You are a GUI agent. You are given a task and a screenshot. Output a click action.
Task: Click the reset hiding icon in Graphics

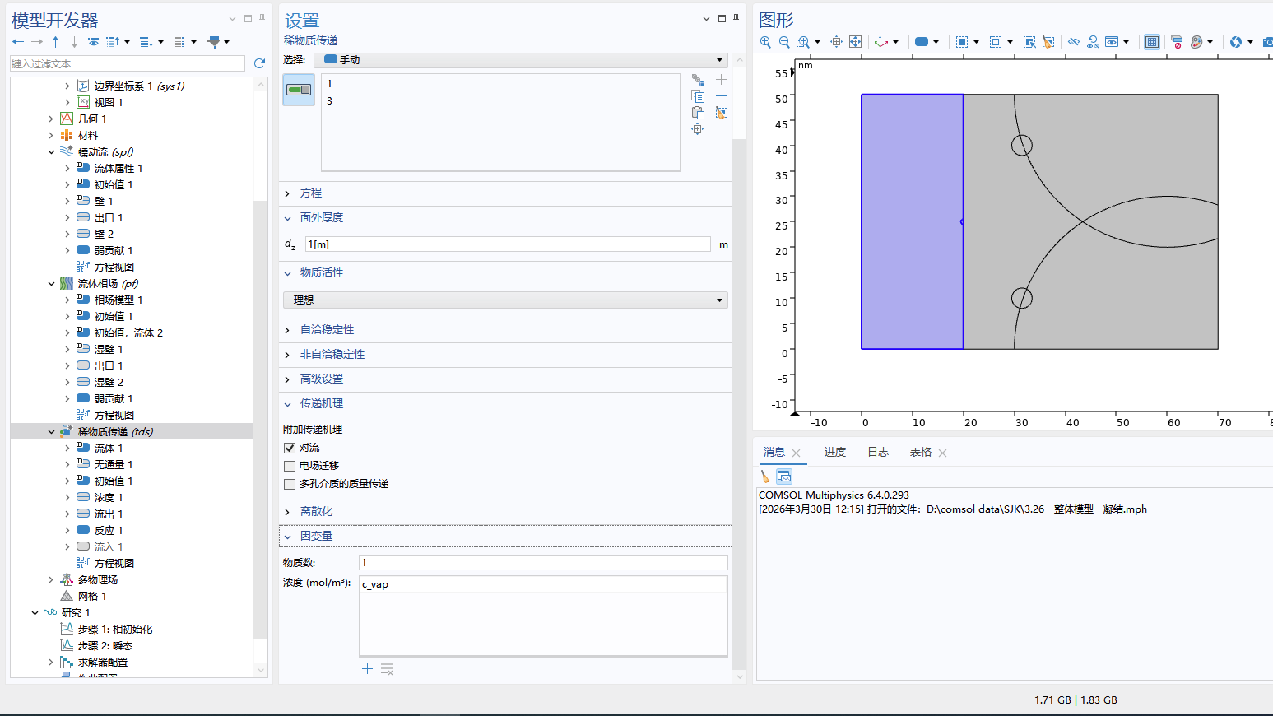[x=1093, y=41]
